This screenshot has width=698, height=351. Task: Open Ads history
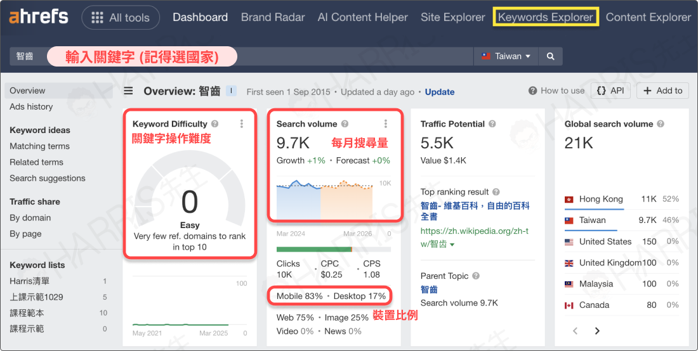pyautogui.click(x=31, y=106)
